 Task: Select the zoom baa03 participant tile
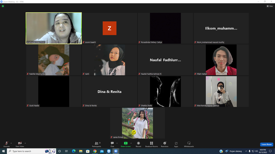(x=110, y=28)
